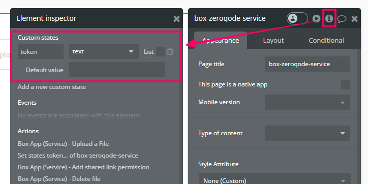The height and width of the screenshot is (184, 368).
Task: Click the Default value input field
Action: click(117, 70)
